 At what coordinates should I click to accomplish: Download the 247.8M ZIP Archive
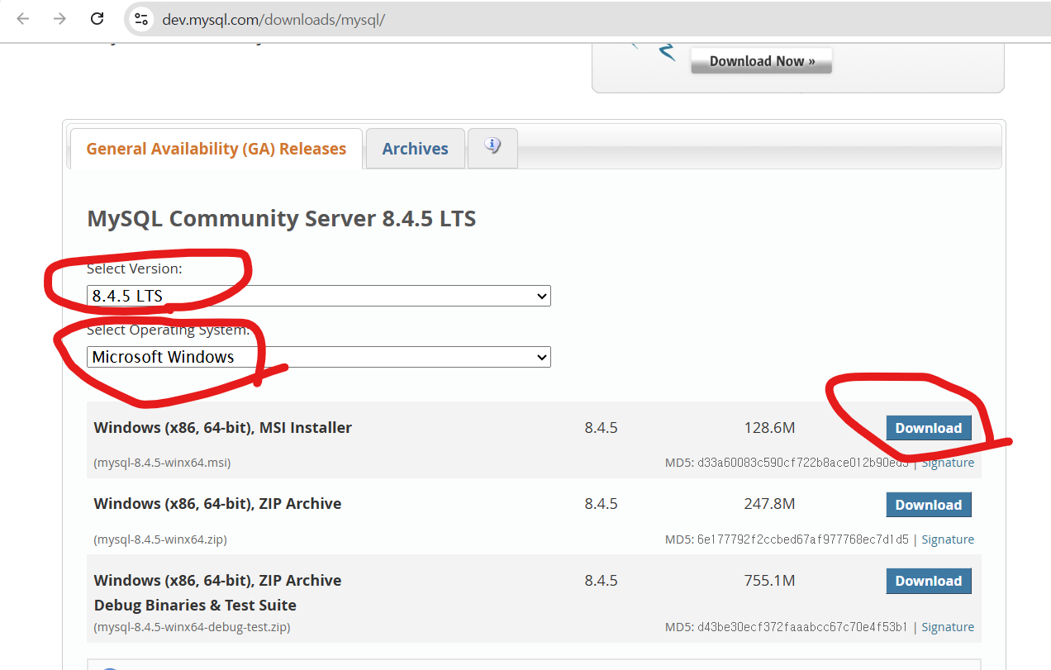pos(929,505)
